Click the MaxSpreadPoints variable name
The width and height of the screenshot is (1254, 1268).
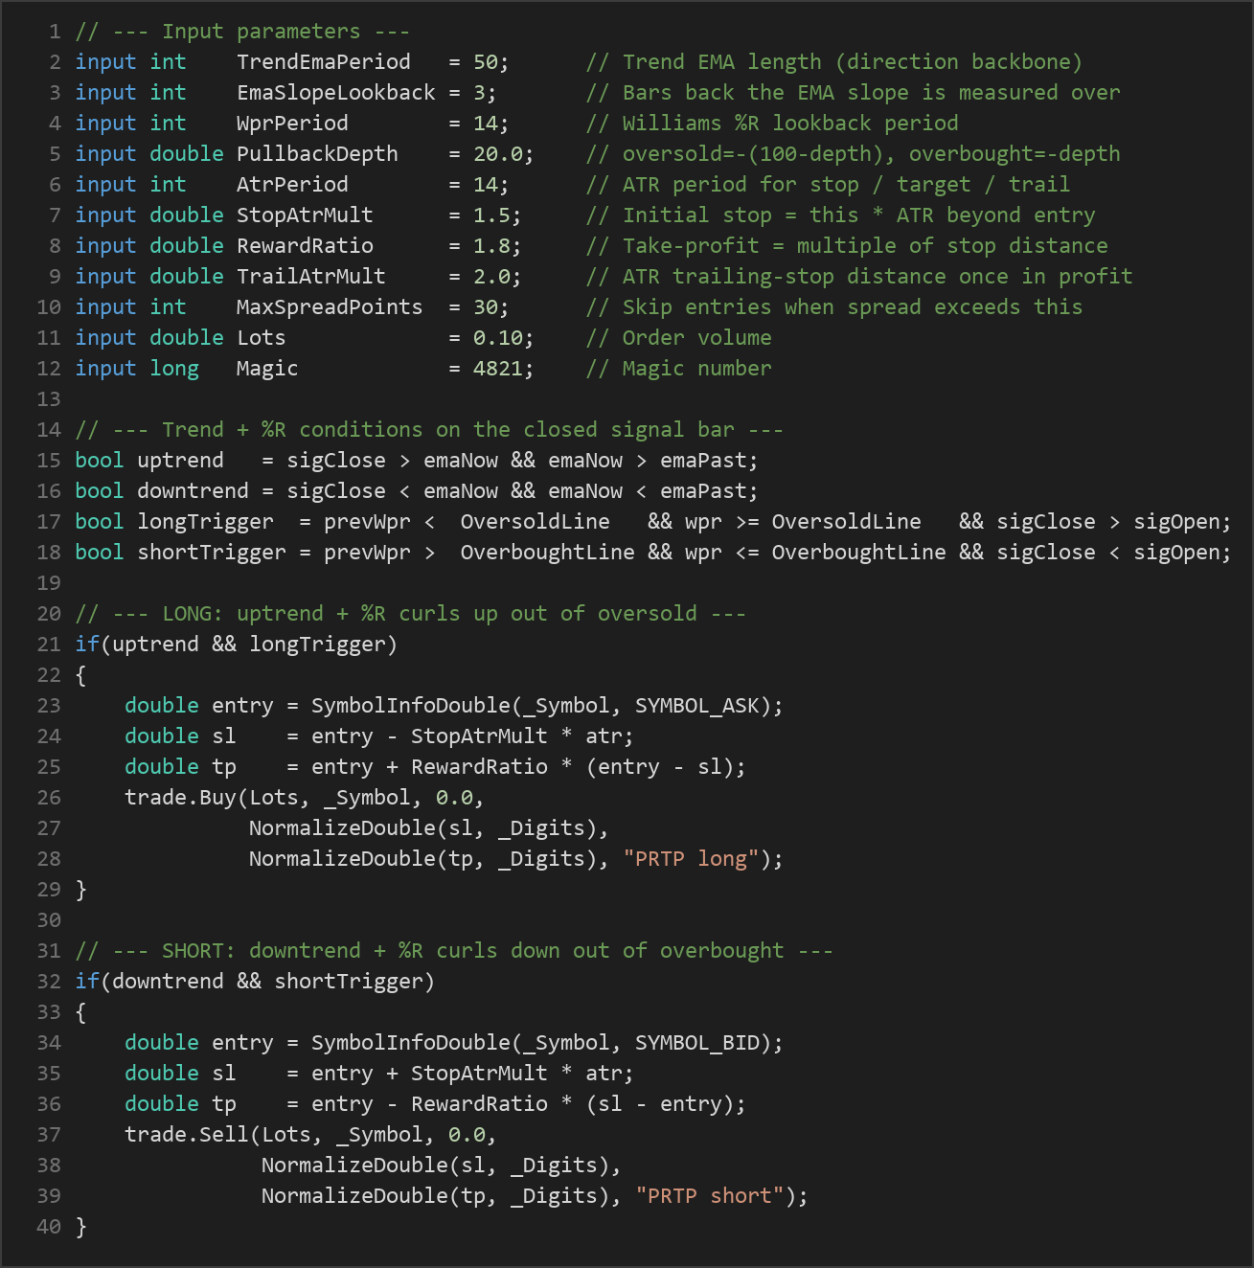(x=330, y=307)
